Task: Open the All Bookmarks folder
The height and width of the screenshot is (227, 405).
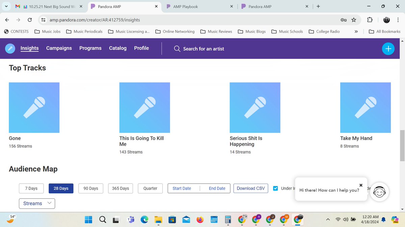Action: 384,32
